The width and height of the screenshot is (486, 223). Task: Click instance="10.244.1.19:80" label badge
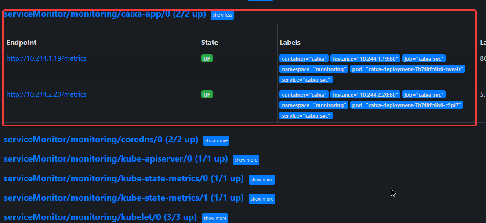pos(366,58)
